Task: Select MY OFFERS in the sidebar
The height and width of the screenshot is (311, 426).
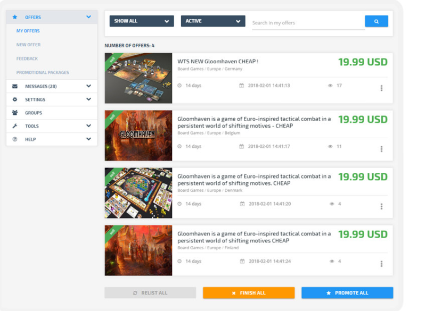Action: click(29, 31)
